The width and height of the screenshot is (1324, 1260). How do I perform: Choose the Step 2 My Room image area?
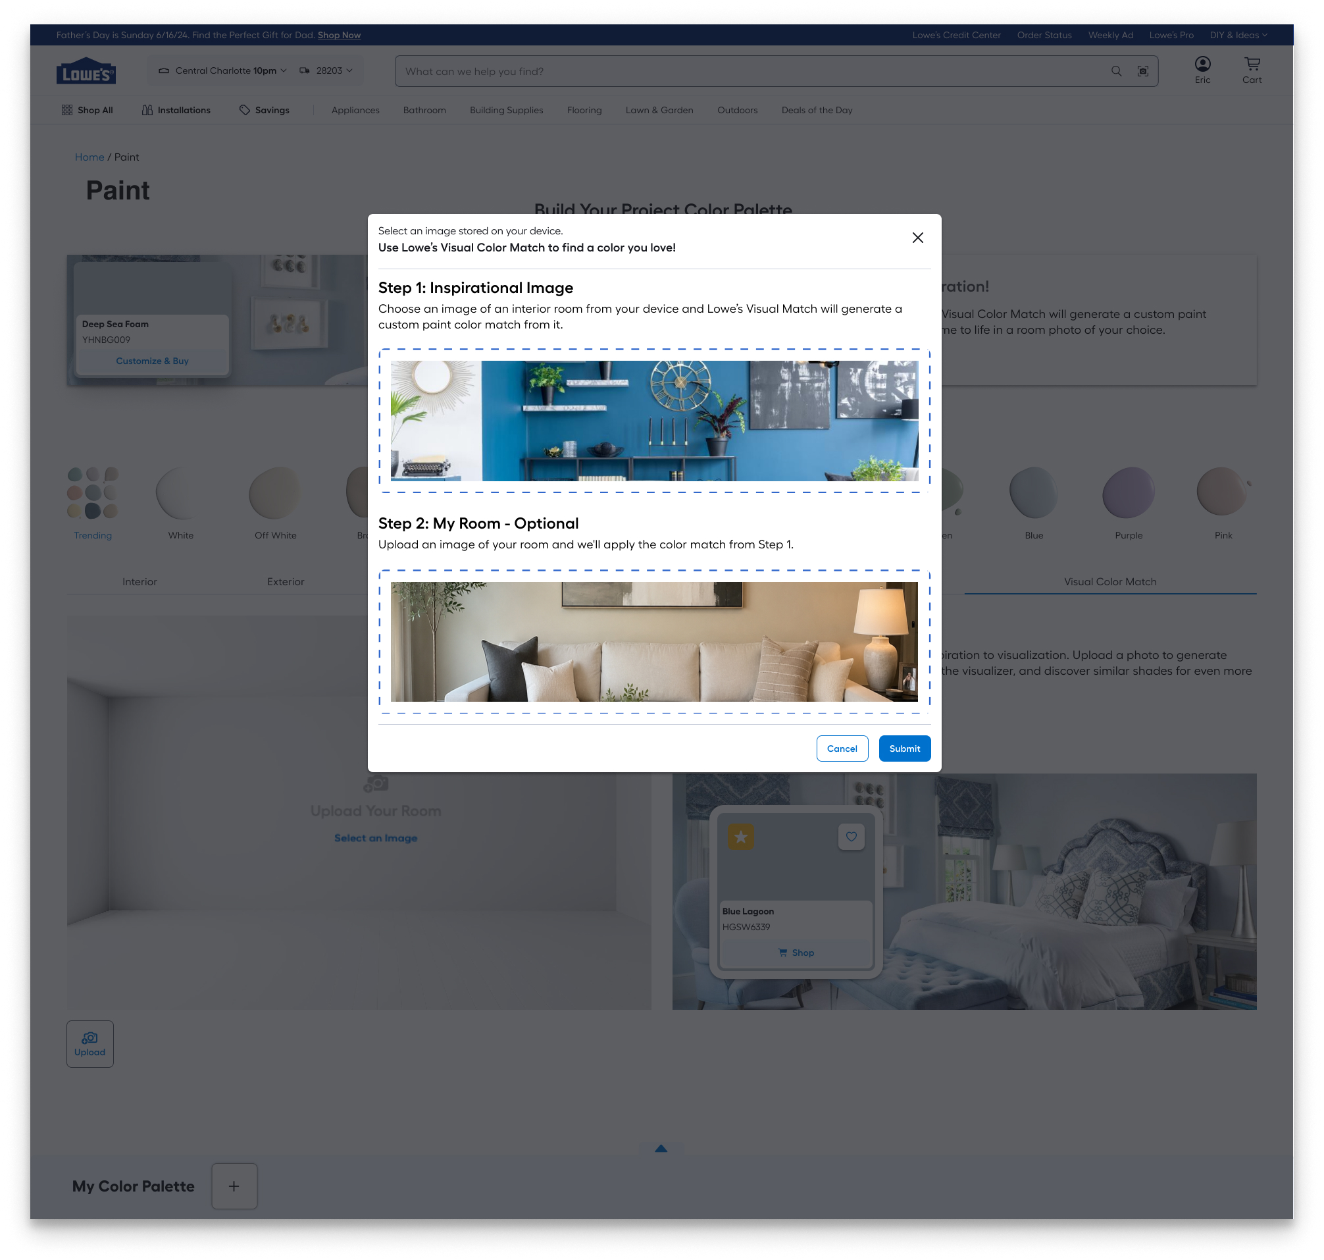(x=655, y=642)
